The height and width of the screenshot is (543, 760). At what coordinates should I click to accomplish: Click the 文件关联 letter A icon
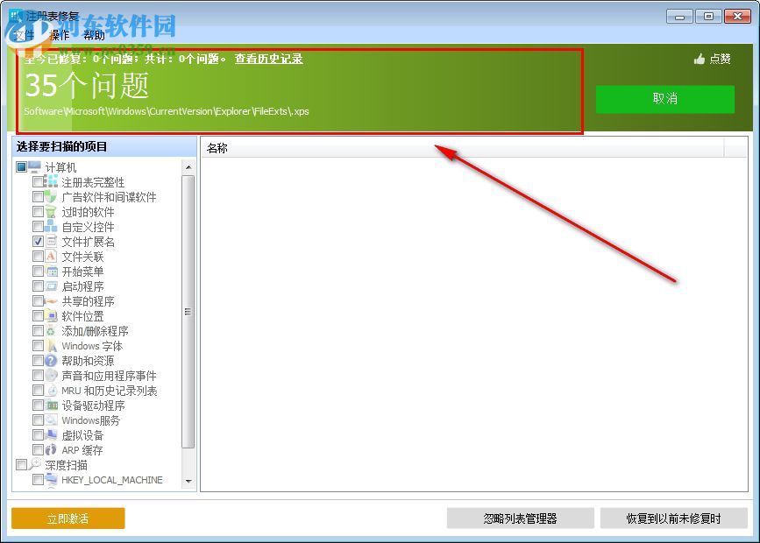pos(50,257)
